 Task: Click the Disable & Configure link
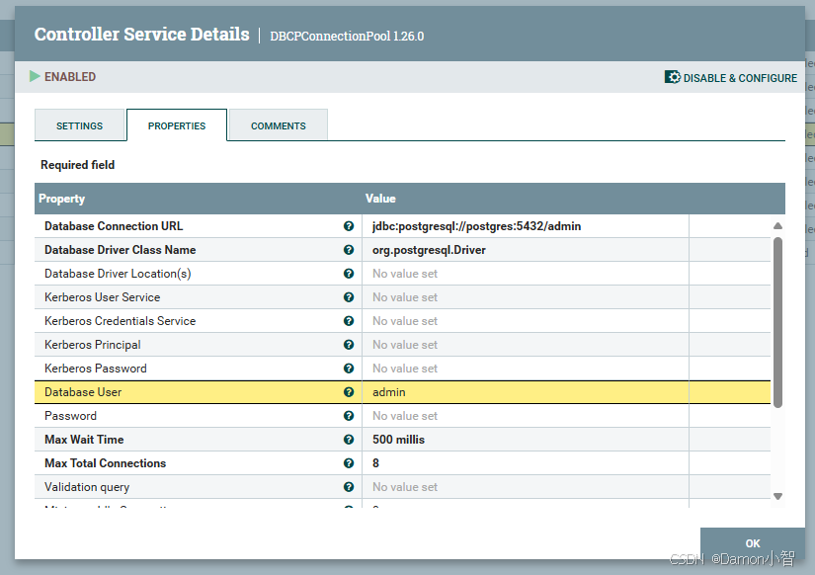coord(730,78)
